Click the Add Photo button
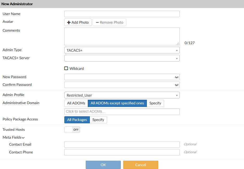244x169 pixels. 78,22
